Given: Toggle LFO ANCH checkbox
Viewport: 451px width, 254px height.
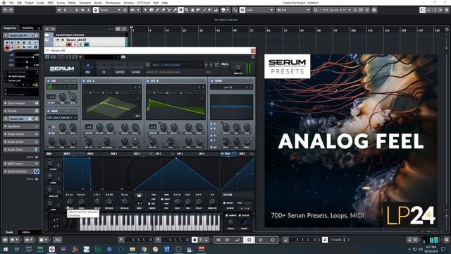Looking at the screenshot, I should pos(161,199).
